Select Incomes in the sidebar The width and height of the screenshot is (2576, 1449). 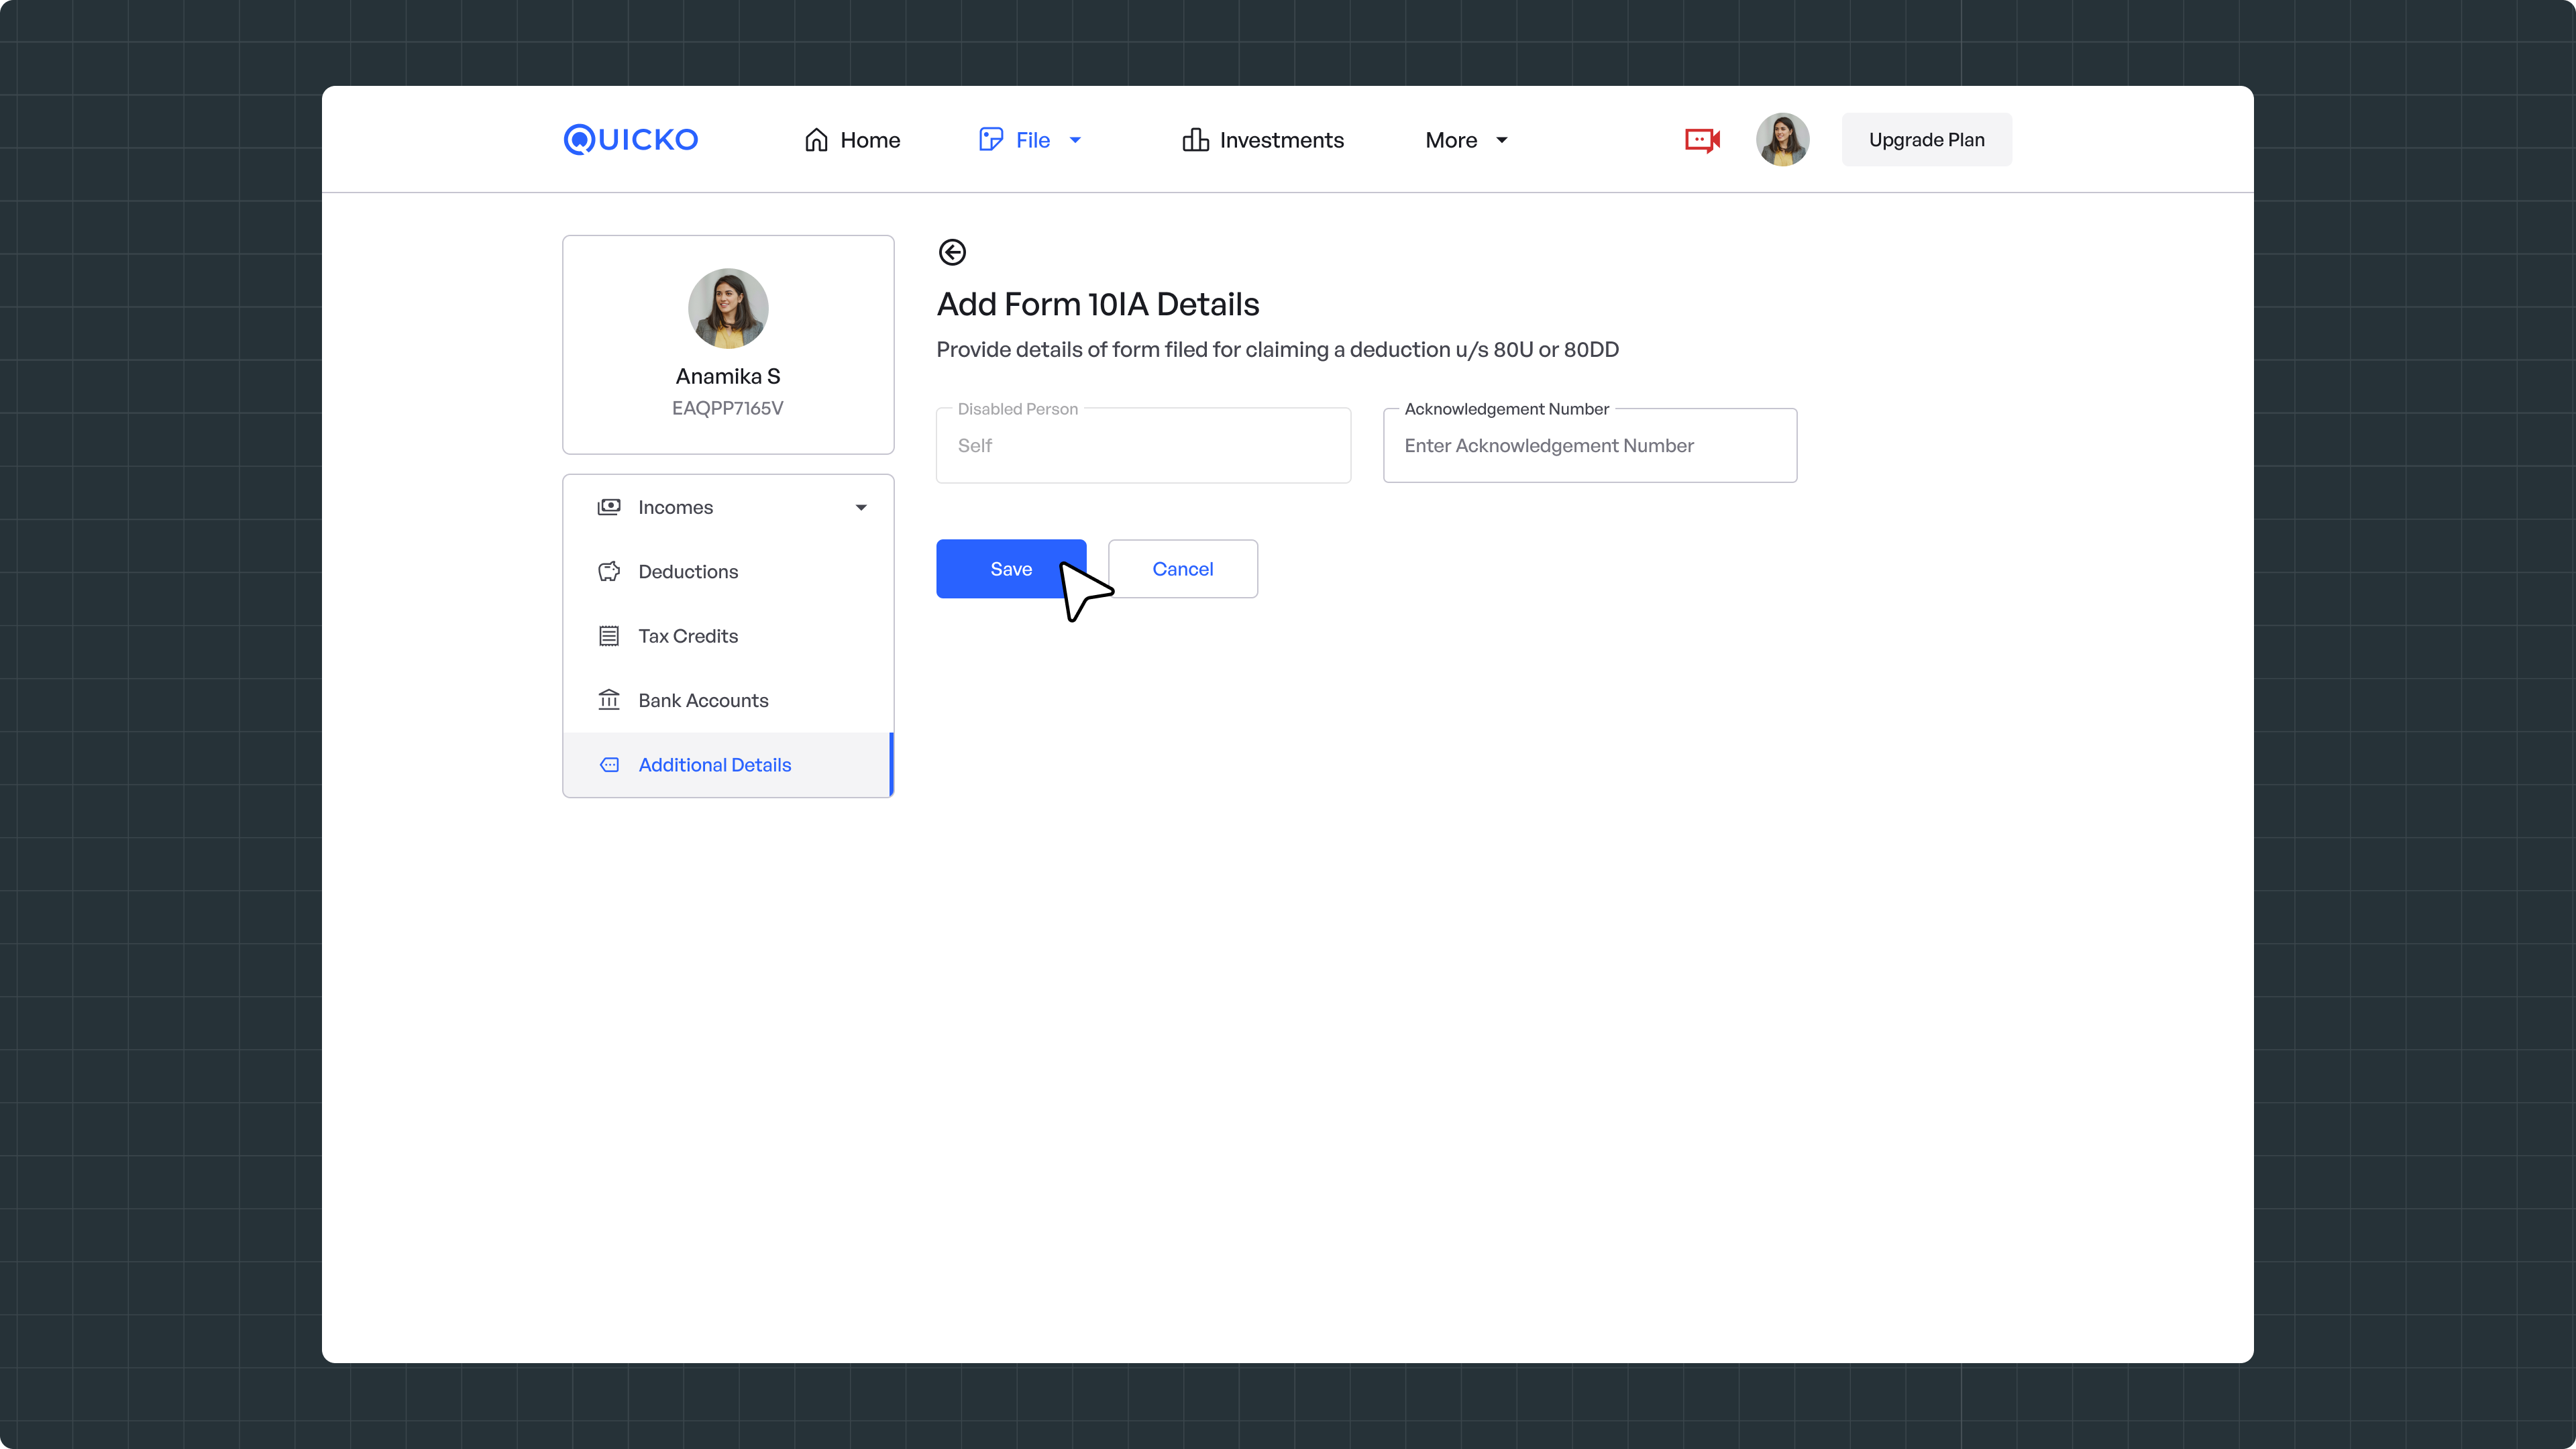(728, 507)
